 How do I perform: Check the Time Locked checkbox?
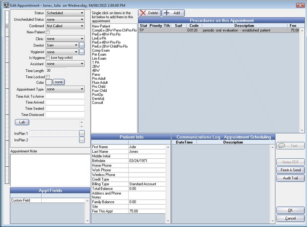[x=48, y=77]
